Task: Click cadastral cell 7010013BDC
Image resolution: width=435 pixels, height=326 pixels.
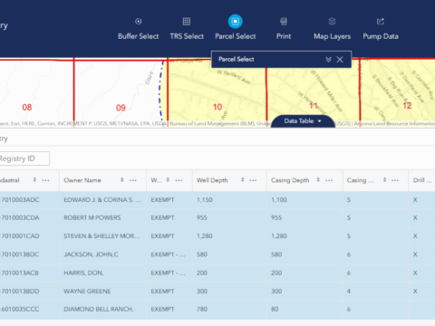Action: point(20,254)
